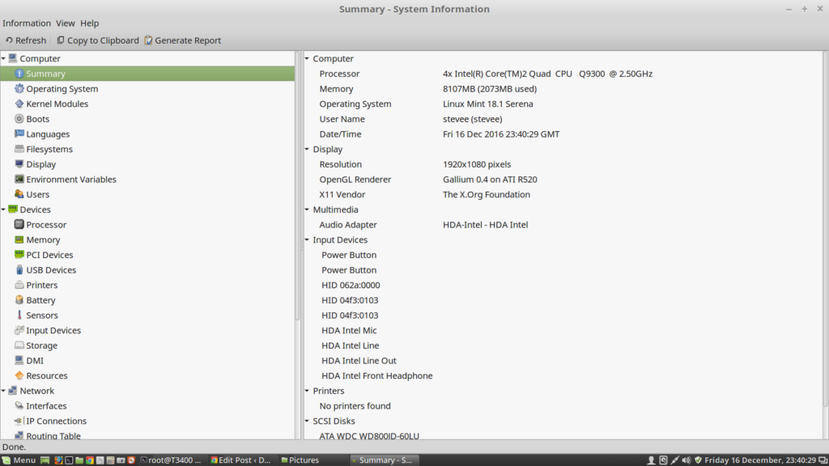This screenshot has height=466, width=829.
Task: Collapse the Input Devices group in details
Action: coord(308,240)
